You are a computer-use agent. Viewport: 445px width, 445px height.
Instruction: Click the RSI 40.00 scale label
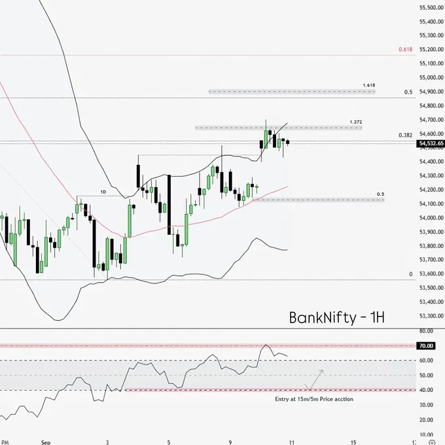(x=426, y=390)
